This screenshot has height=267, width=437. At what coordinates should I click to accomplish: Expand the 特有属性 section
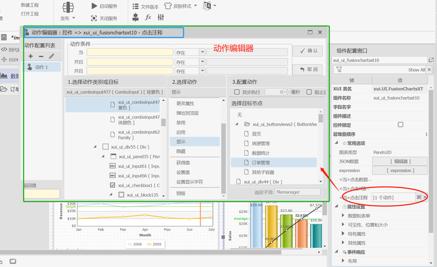click(343, 234)
